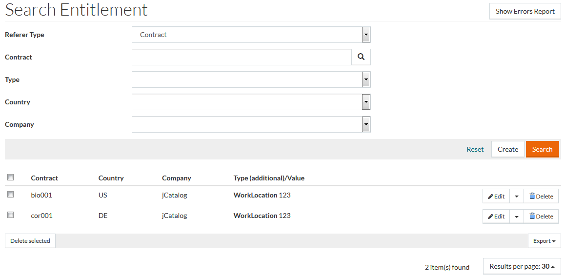The width and height of the screenshot is (565, 276).
Task: Delete the bio001 entitlement row
Action: tap(541, 196)
